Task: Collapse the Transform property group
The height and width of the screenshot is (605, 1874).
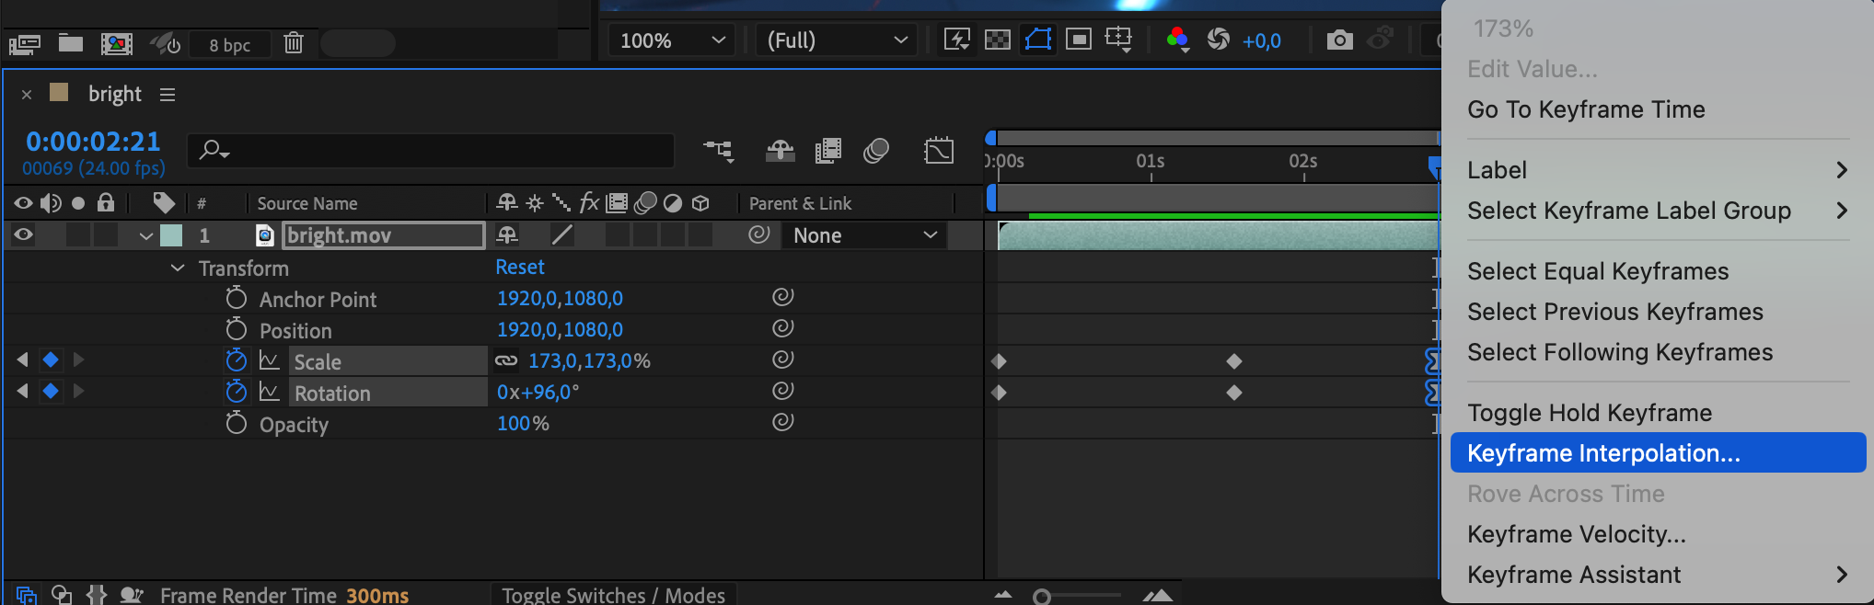Action: point(178,268)
